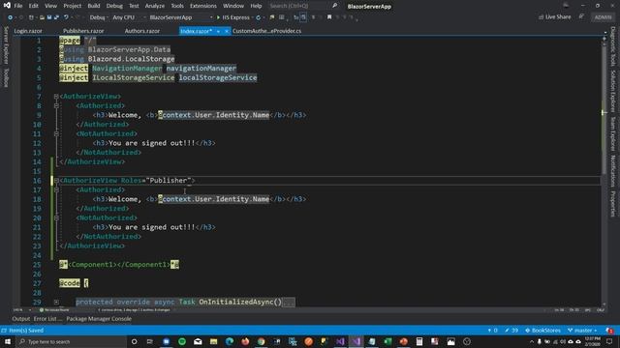Click the Undo arrow in toolbar
This screenshot has height=348, width=620.
click(x=67, y=17)
